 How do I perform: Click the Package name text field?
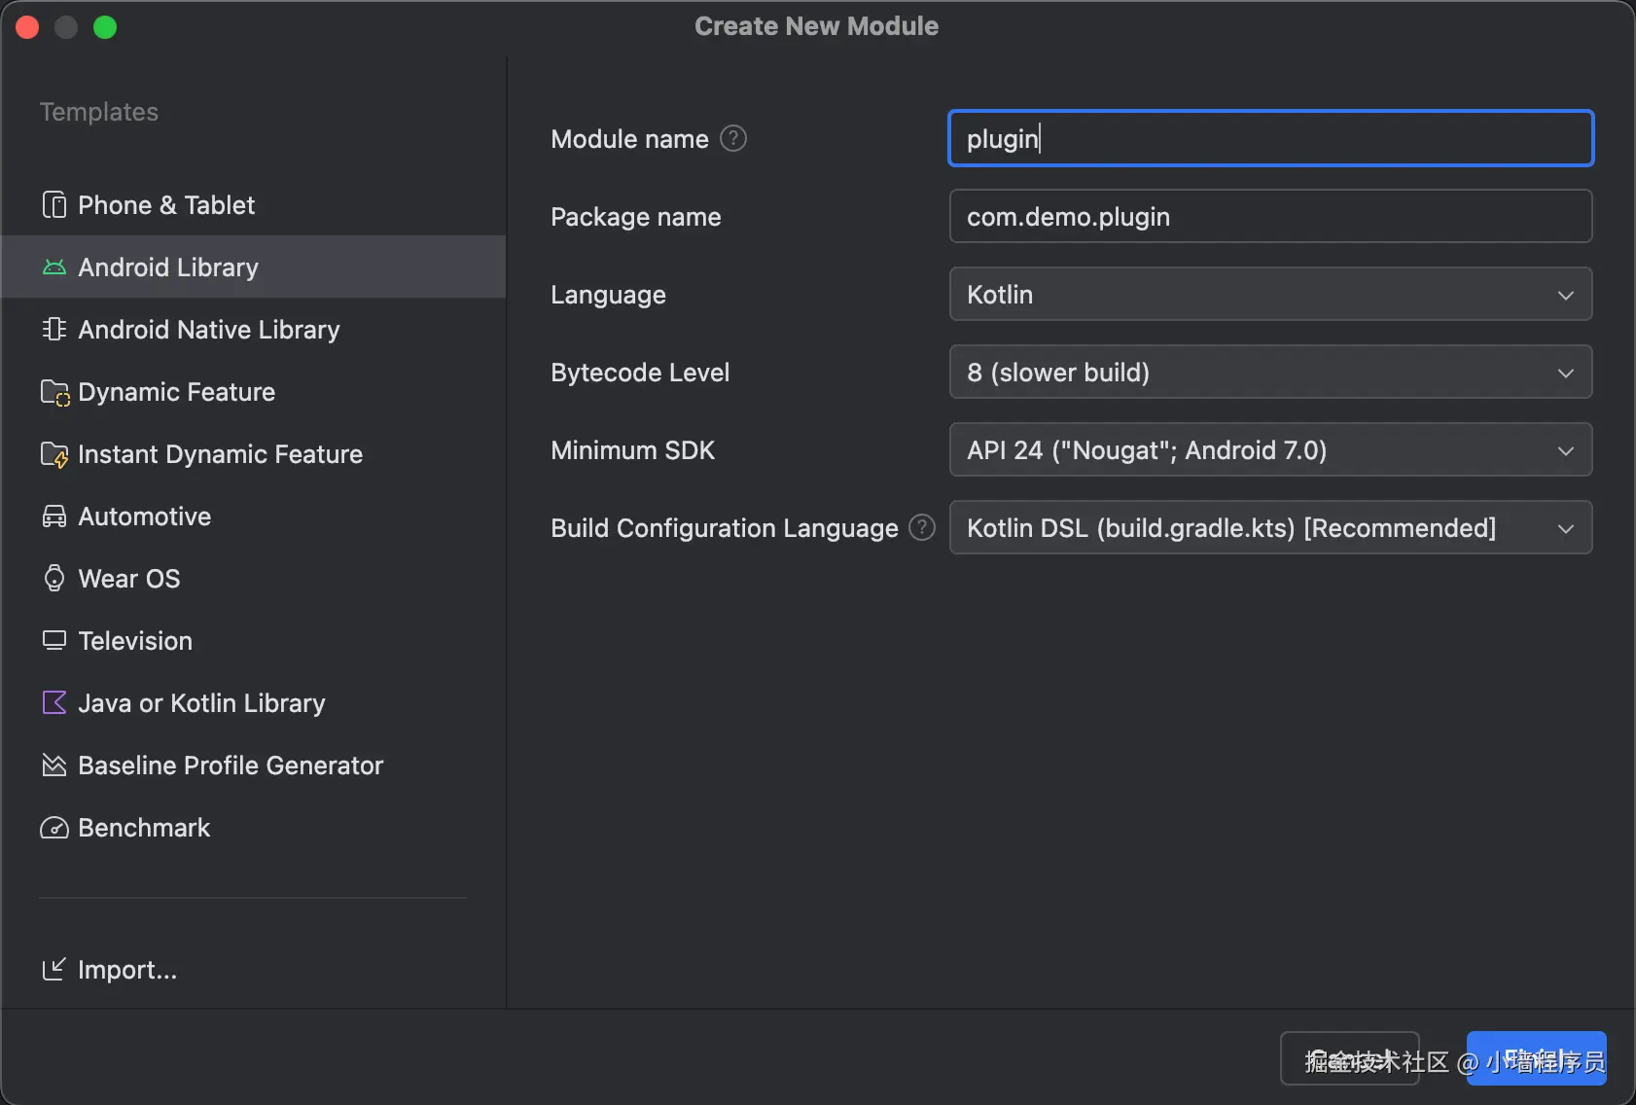coord(1269,217)
